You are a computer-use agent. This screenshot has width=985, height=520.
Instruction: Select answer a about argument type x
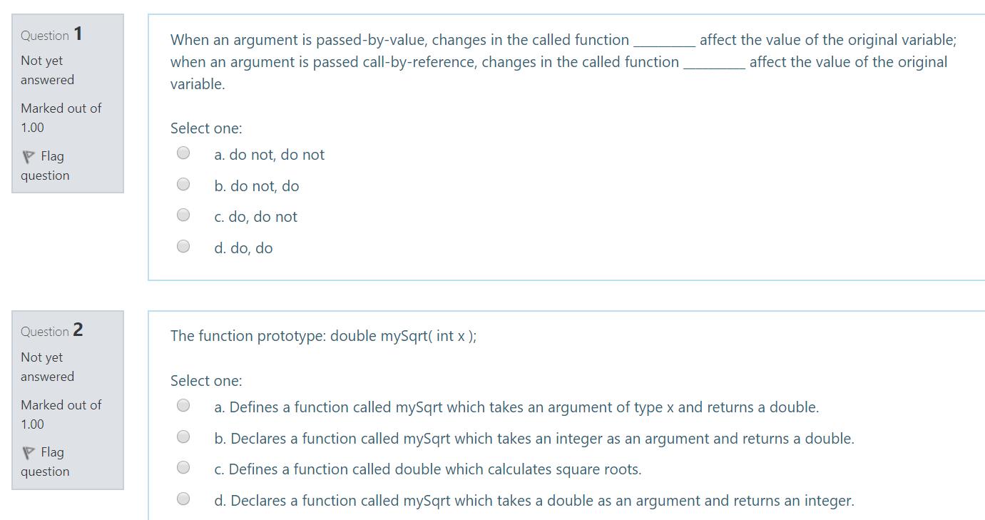click(x=183, y=404)
